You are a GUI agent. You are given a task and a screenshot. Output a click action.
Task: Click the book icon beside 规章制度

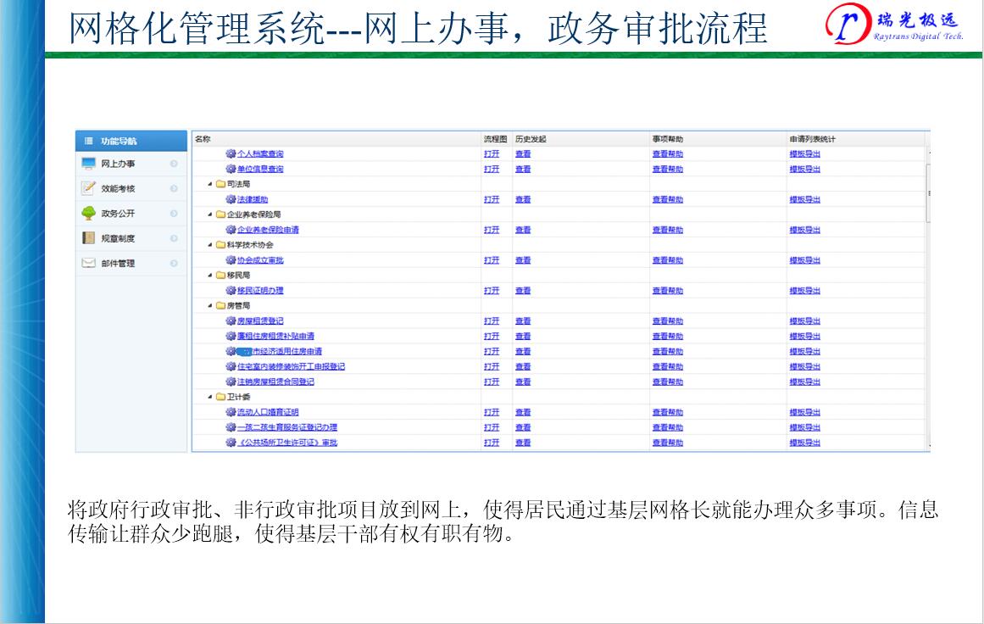pyautogui.click(x=88, y=238)
